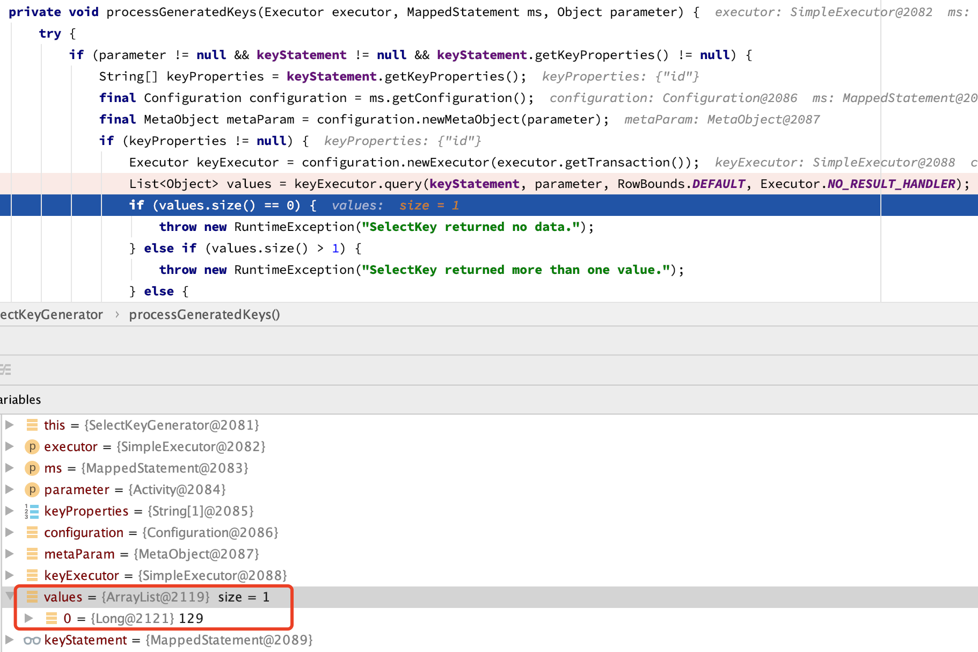
Task: Click ms.getConfiguration() call
Action: click(x=448, y=98)
